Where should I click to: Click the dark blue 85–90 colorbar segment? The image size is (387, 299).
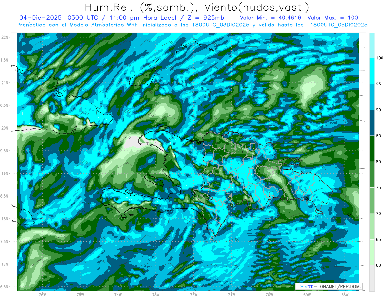372,123
